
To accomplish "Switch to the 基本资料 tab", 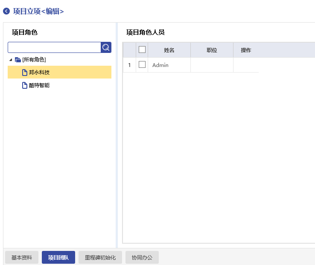I will click(22, 257).
